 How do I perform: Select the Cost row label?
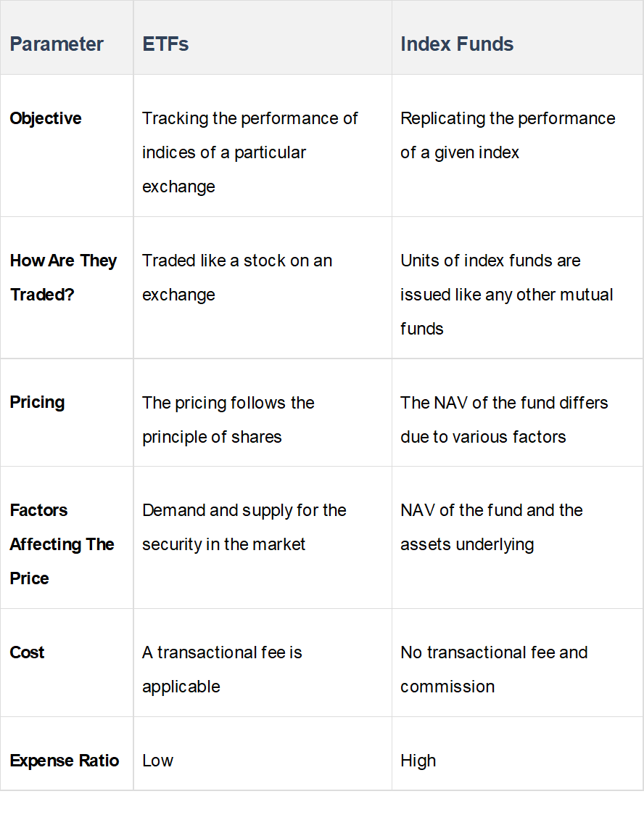[x=28, y=652]
